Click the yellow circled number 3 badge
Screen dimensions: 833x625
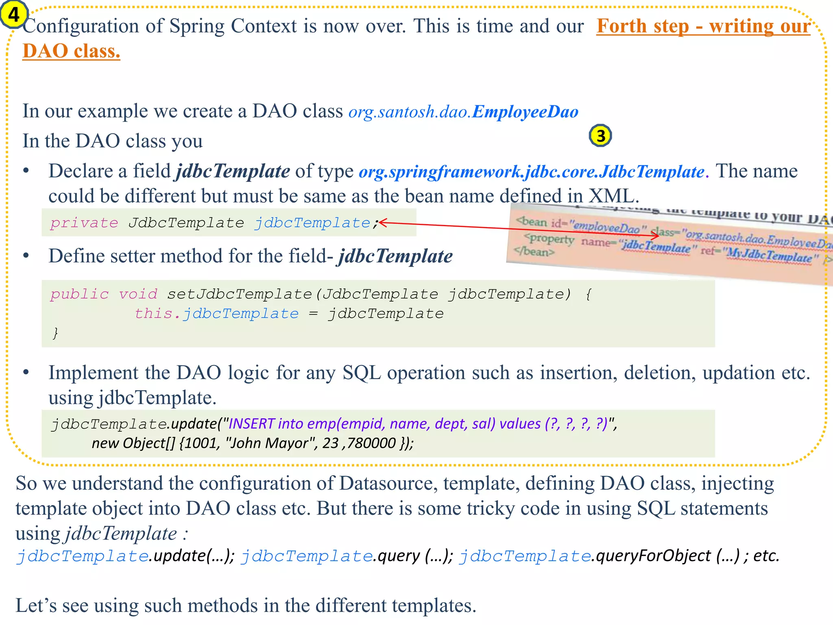tap(600, 136)
